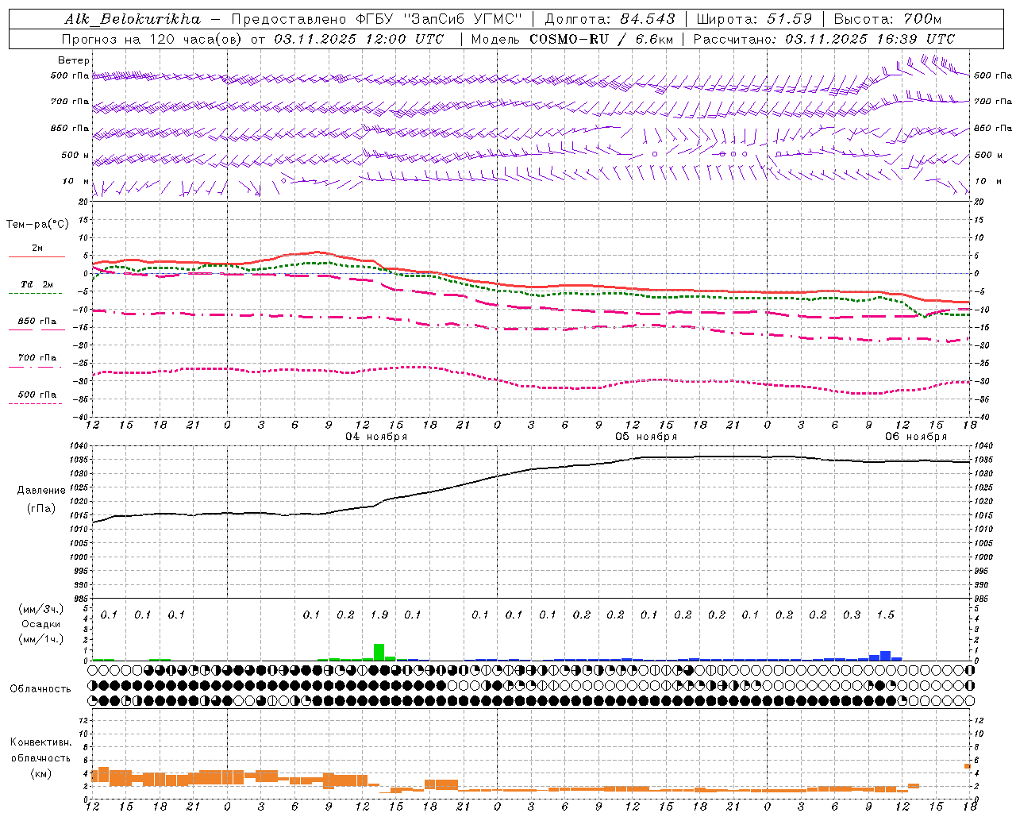Click the 04 ноября date label
This screenshot has height=813, width=1016.
[x=376, y=437]
